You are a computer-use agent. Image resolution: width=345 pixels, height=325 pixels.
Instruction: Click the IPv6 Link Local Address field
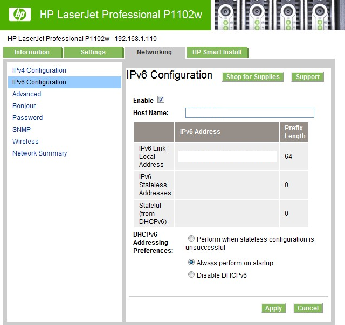tap(227, 157)
